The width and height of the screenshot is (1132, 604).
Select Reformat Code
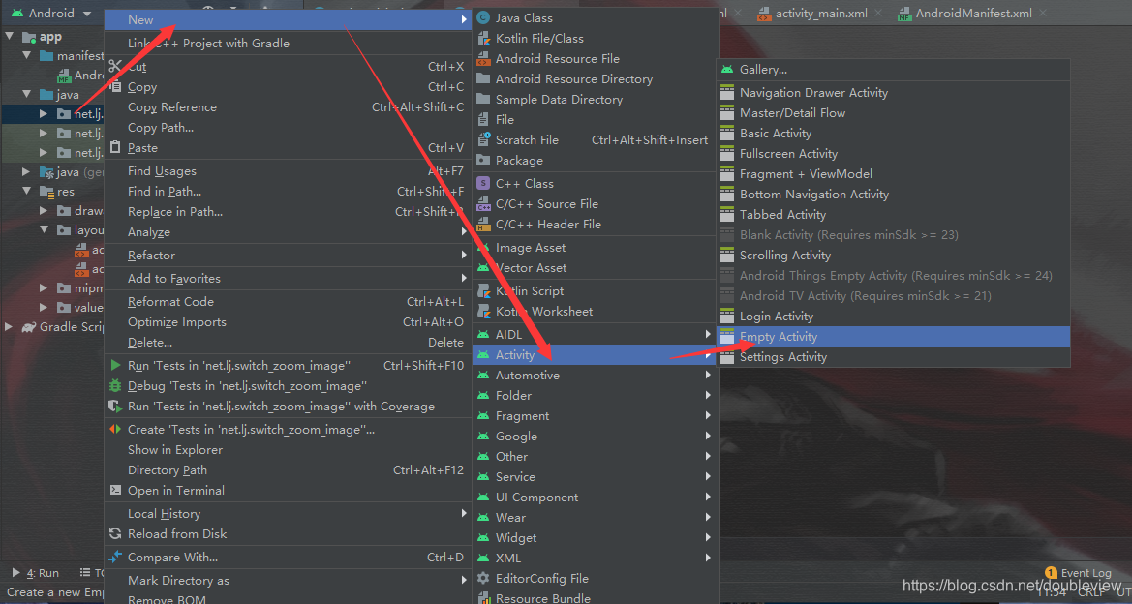[288, 302]
